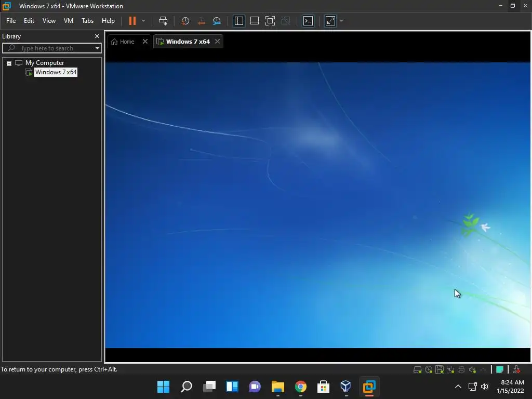
Task: Click the network adapter status icon
Action: (450, 370)
